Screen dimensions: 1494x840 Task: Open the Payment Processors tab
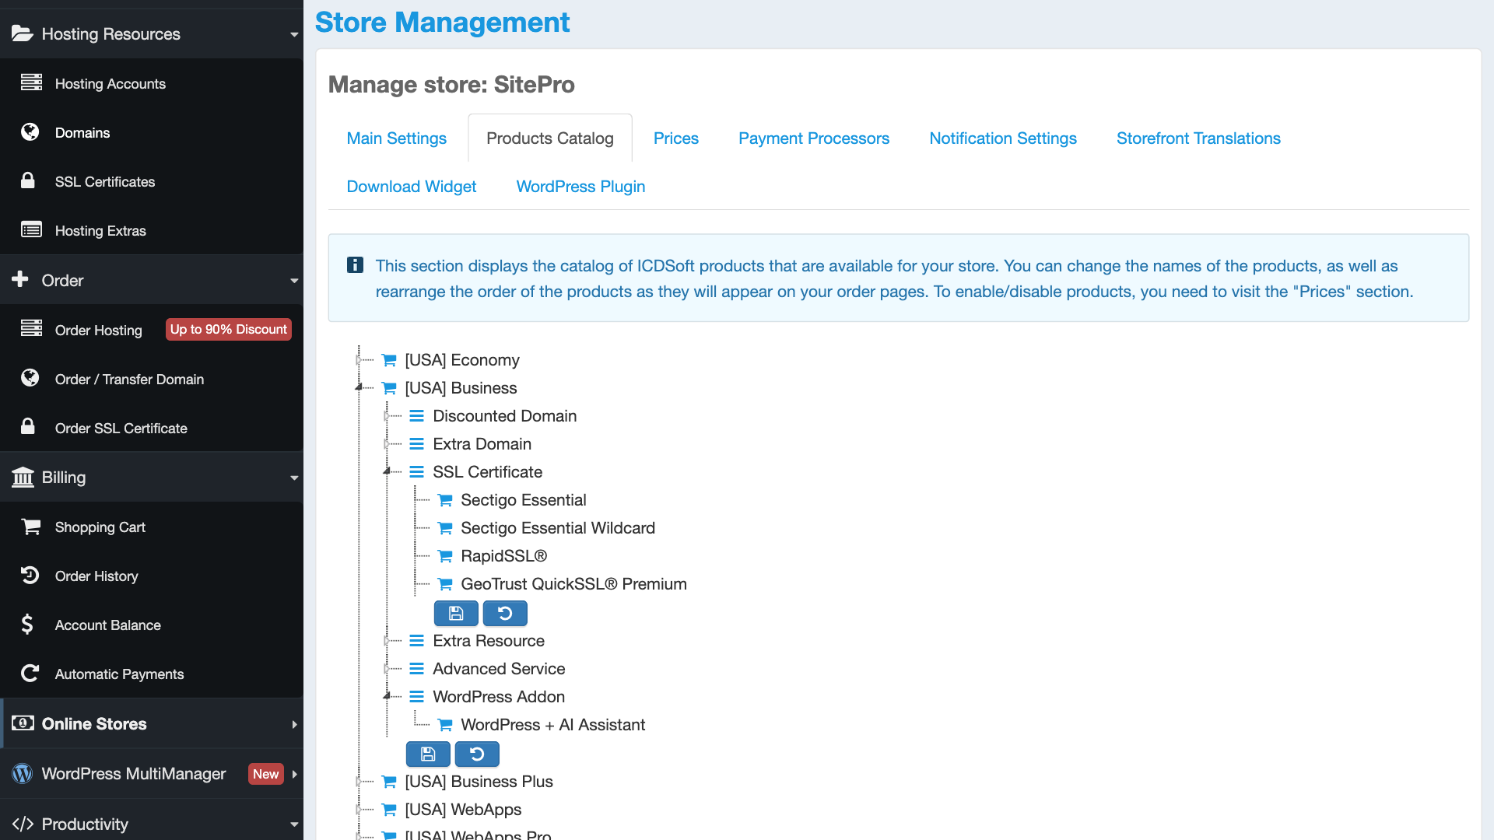coord(813,138)
